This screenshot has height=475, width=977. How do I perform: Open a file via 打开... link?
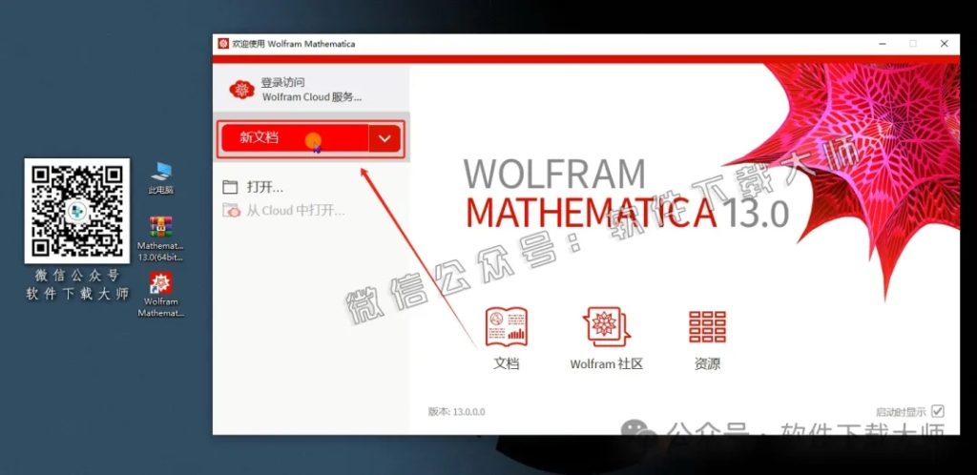point(265,187)
